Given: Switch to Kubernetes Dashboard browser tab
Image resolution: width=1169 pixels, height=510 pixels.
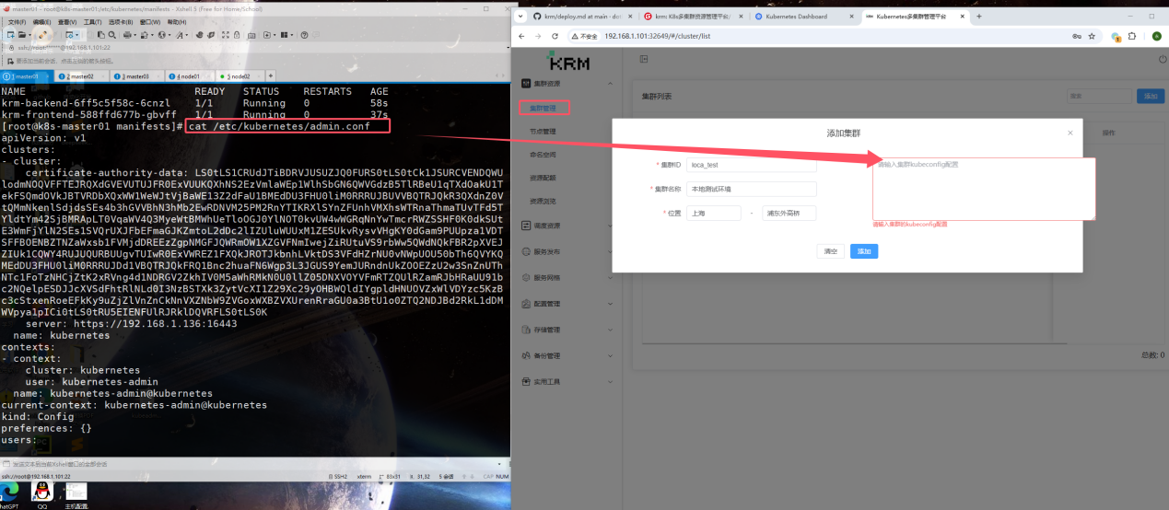Looking at the screenshot, I should (801, 17).
